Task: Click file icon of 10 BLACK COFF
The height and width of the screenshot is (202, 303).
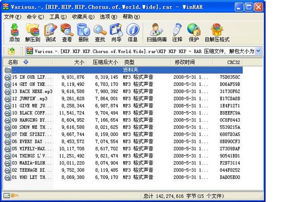Action: [8, 113]
